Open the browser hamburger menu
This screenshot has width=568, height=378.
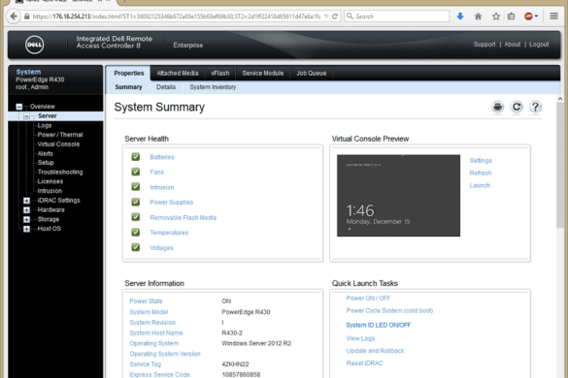point(553,16)
